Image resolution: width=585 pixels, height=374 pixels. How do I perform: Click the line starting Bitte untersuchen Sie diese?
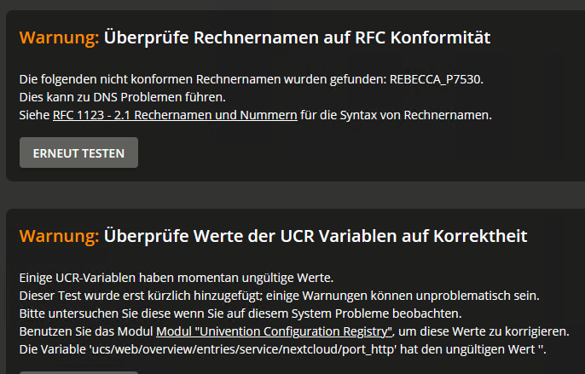(240, 314)
